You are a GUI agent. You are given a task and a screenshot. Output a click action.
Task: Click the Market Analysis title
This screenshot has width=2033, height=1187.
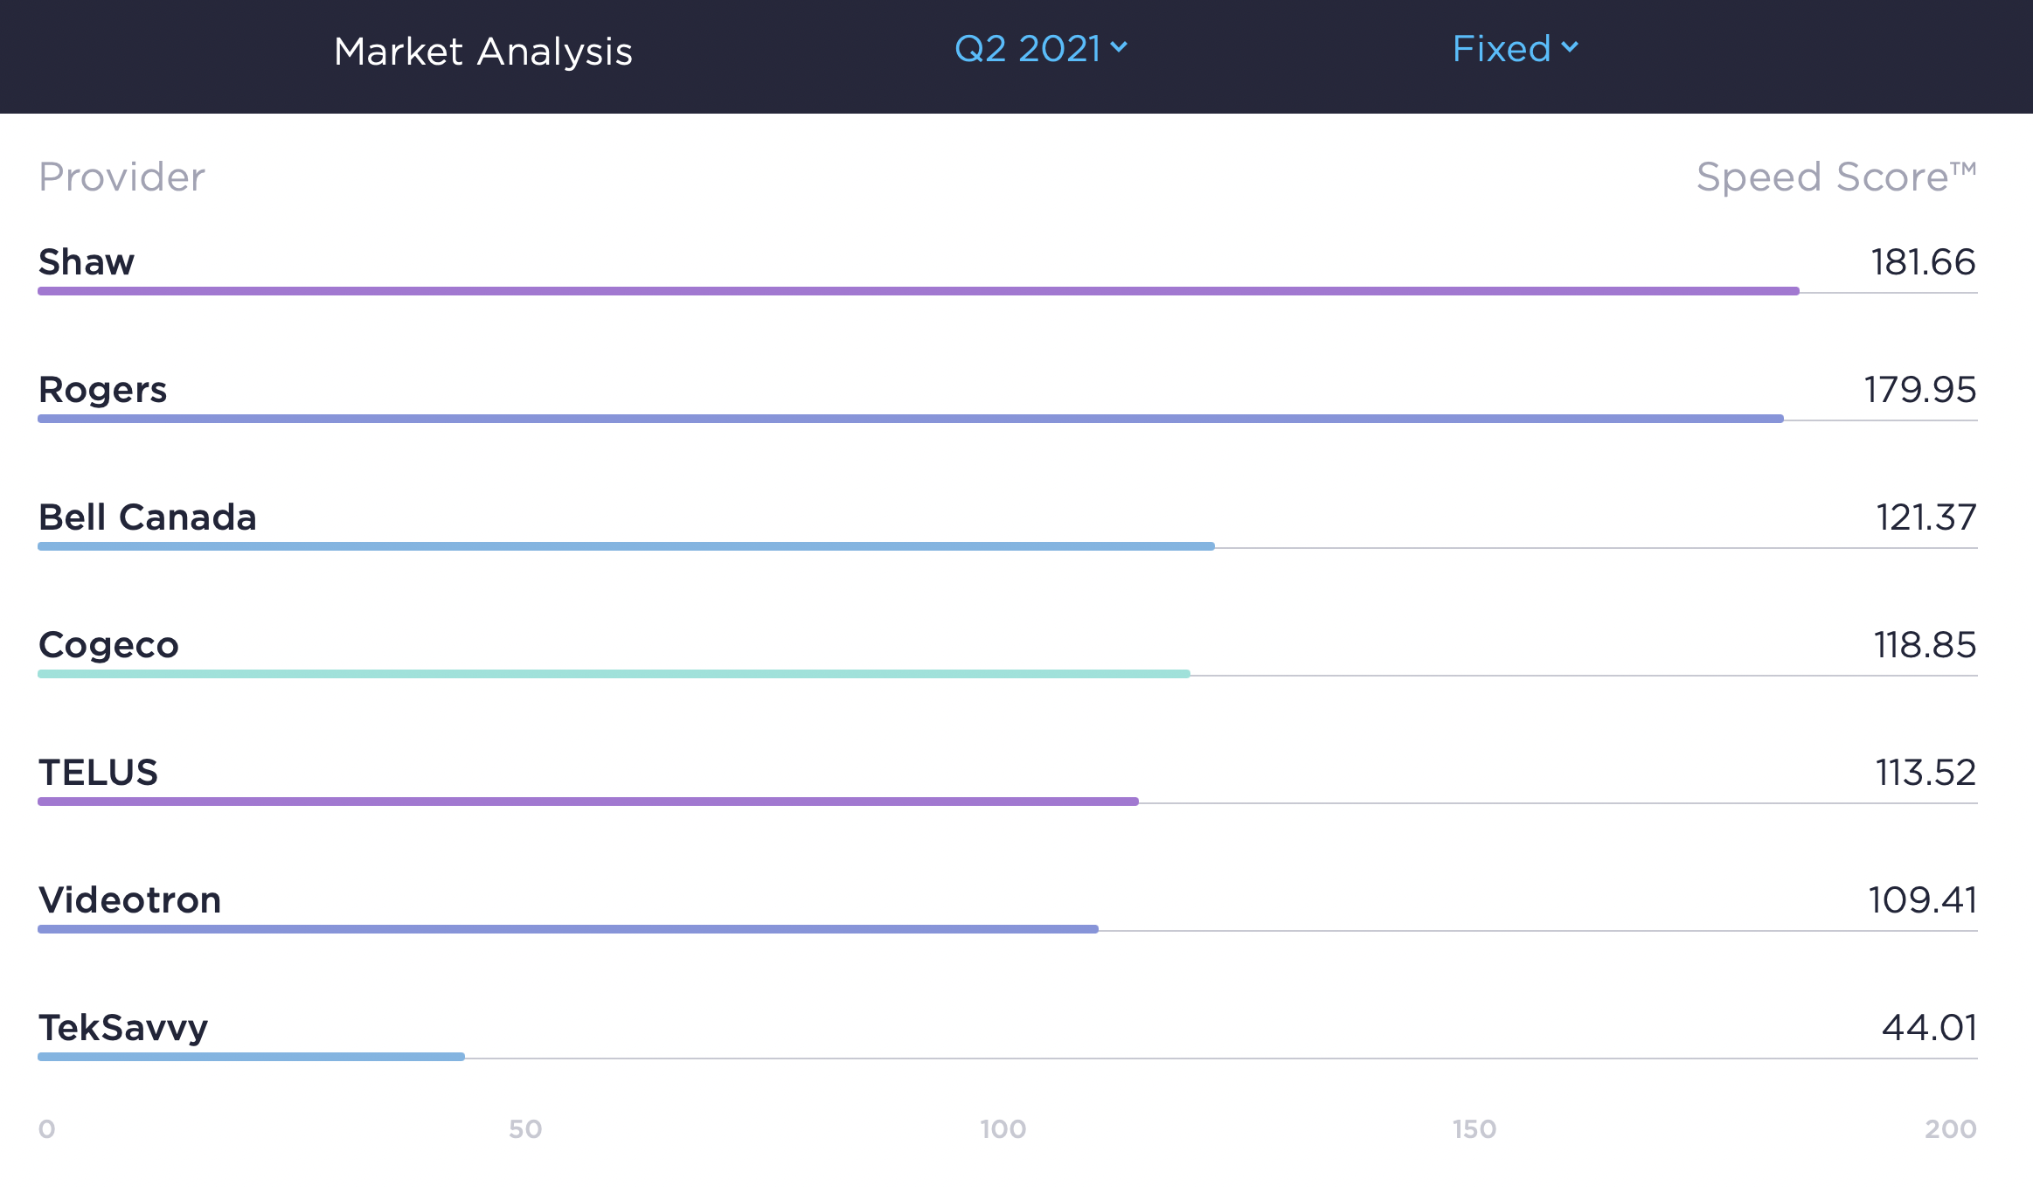[482, 52]
